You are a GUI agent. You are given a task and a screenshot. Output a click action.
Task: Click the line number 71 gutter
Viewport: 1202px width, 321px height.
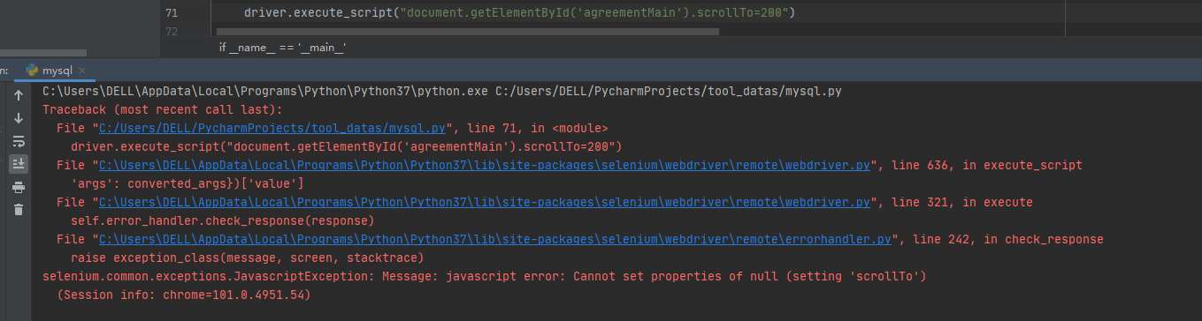[x=171, y=13]
